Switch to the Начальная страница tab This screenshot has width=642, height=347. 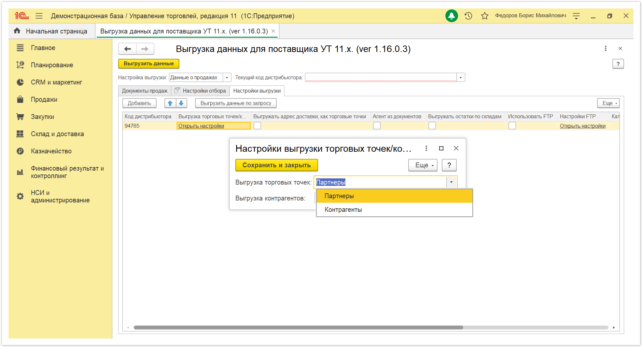pyautogui.click(x=51, y=31)
